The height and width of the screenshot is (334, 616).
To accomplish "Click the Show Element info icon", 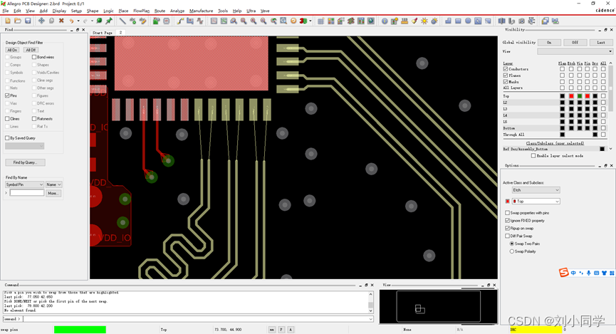I will 385,21.
